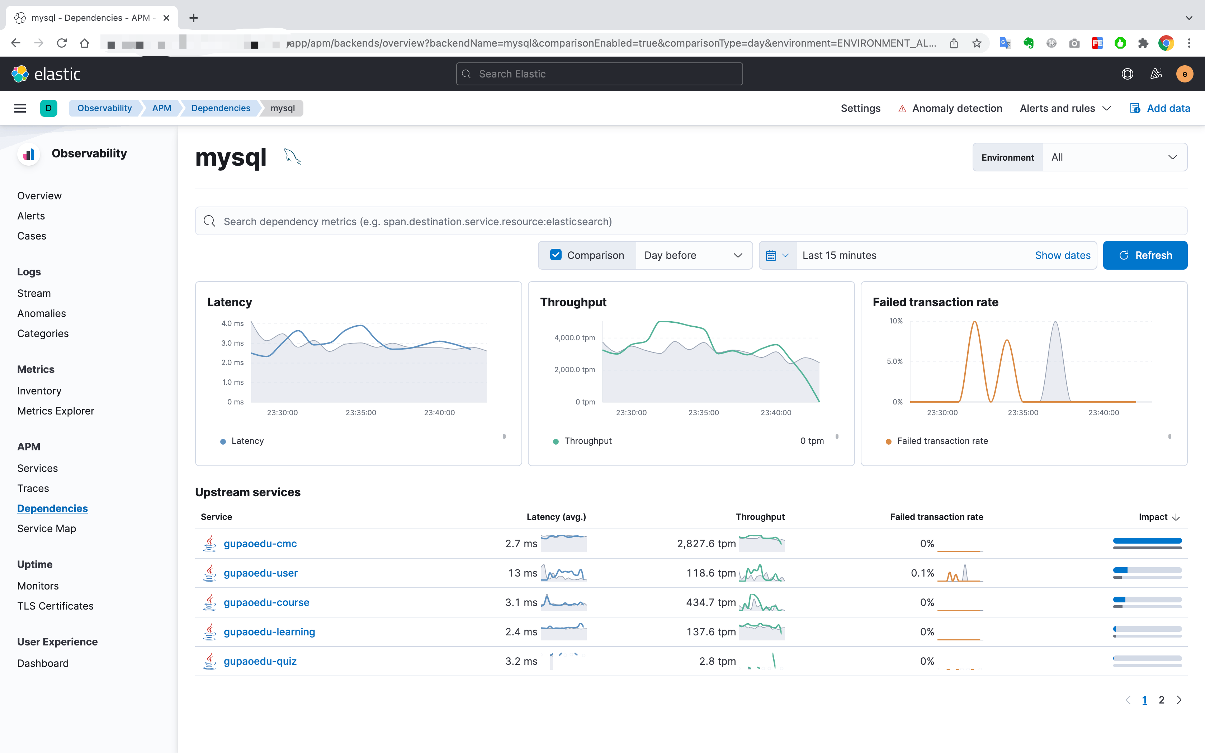
Task: Open the D space selector avatar
Action: (48, 108)
